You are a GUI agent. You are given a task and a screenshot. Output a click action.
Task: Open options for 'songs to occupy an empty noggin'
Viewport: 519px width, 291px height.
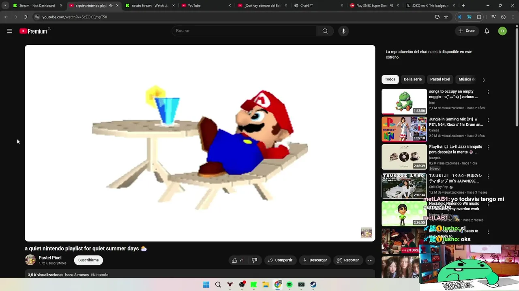click(x=488, y=92)
